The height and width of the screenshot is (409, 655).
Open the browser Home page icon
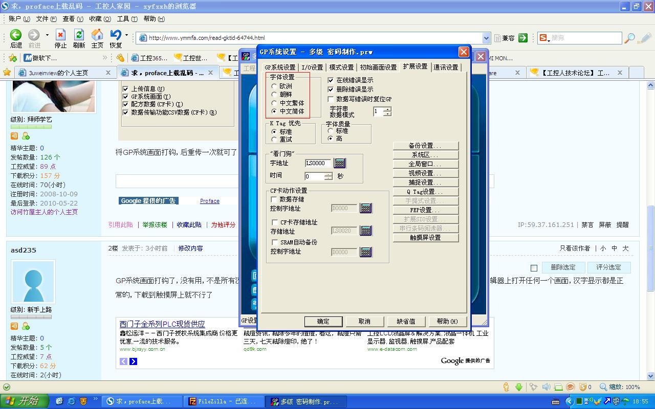97,35
